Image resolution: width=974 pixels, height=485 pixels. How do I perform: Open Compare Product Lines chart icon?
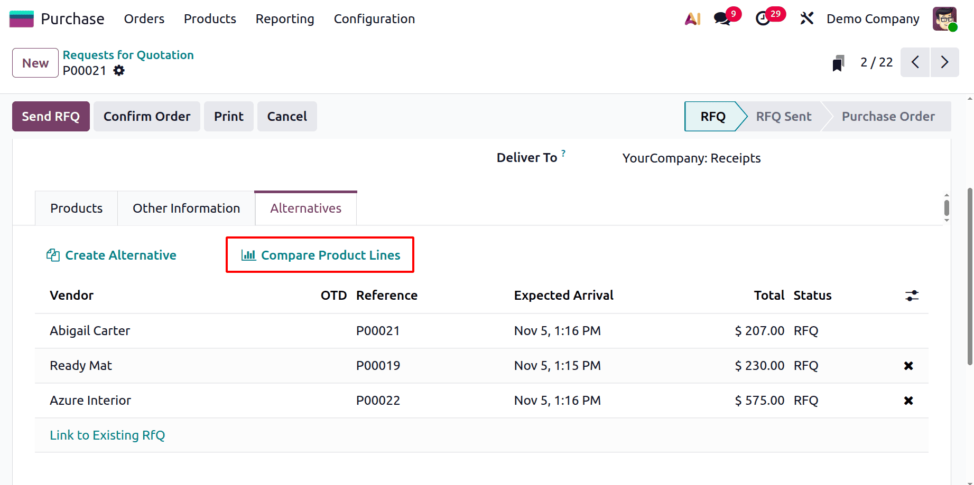(x=249, y=255)
